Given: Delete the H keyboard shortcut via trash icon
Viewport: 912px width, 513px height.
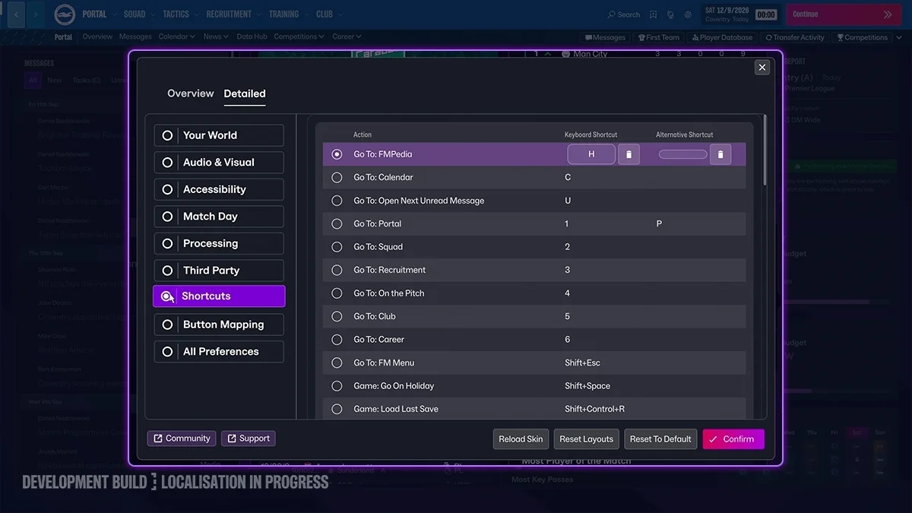Looking at the screenshot, I should 629,154.
